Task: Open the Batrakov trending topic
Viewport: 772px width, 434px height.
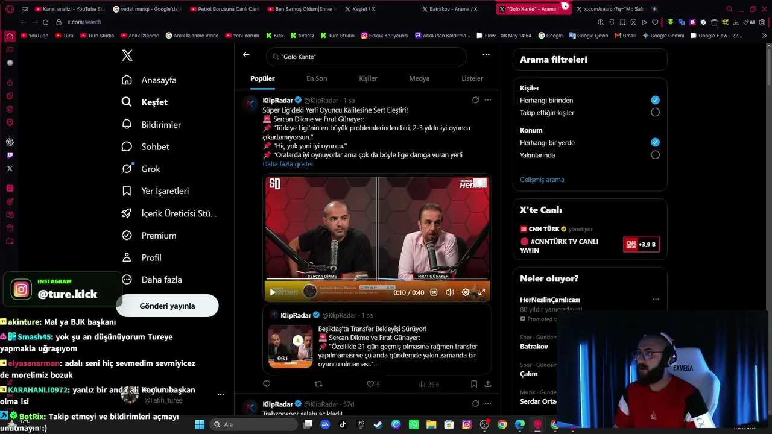Action: click(534, 347)
